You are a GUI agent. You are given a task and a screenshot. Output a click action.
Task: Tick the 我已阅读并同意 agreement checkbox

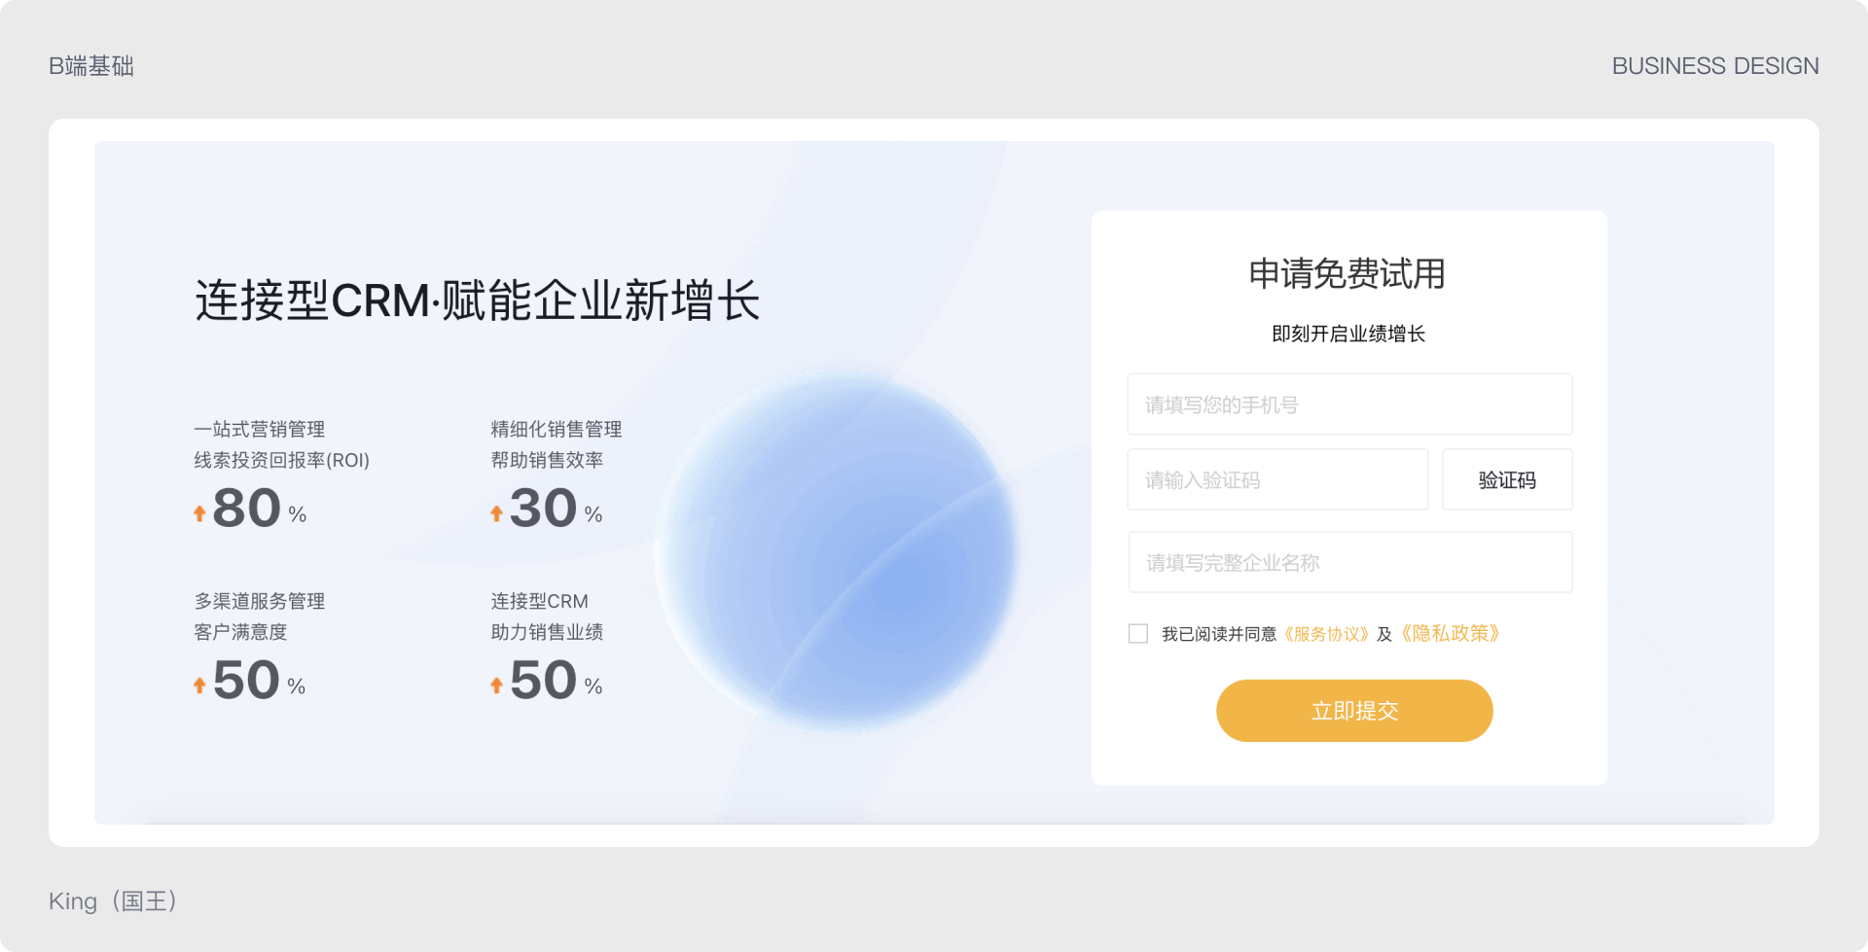coord(1138,634)
